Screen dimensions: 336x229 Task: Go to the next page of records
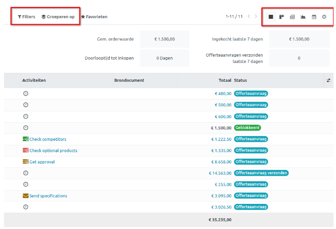tap(255, 17)
